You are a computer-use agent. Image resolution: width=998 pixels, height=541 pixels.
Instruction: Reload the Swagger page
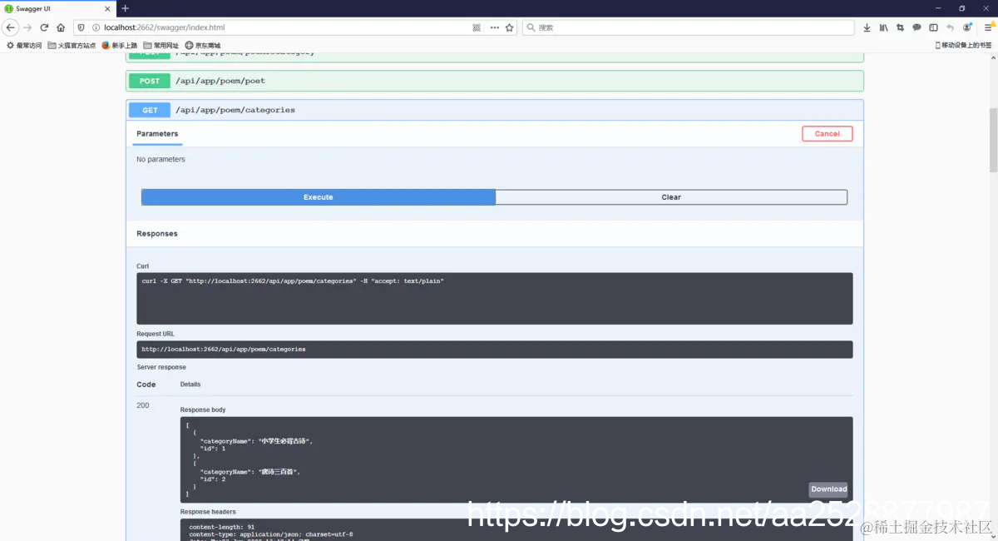click(44, 27)
